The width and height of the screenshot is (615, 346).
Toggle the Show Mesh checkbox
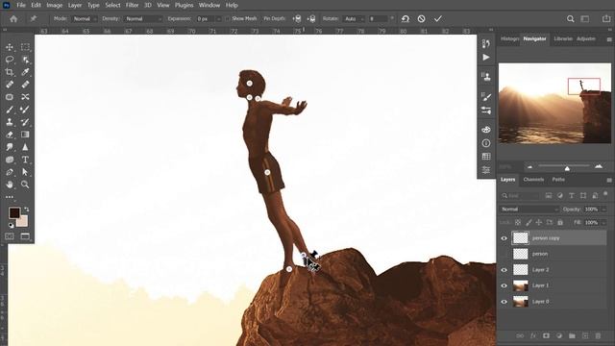[228, 19]
